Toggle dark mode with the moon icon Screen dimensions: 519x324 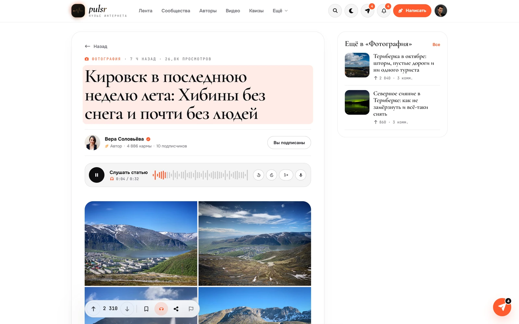point(351,11)
